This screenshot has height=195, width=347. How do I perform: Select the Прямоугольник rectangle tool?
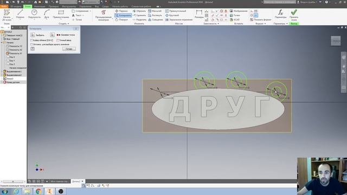pyautogui.click(x=61, y=14)
